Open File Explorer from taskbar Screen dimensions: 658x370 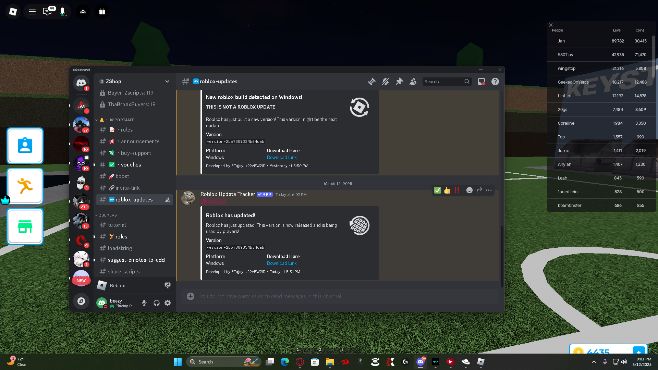[330, 362]
